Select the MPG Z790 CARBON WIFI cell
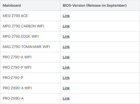 23,26
